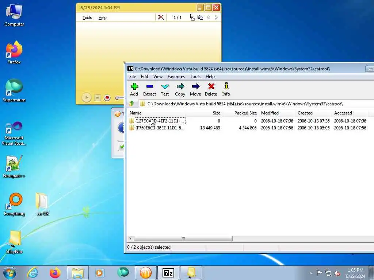This screenshot has width=374, height=280.
Task: Show hidden tray icons arrow
Action: point(310,273)
